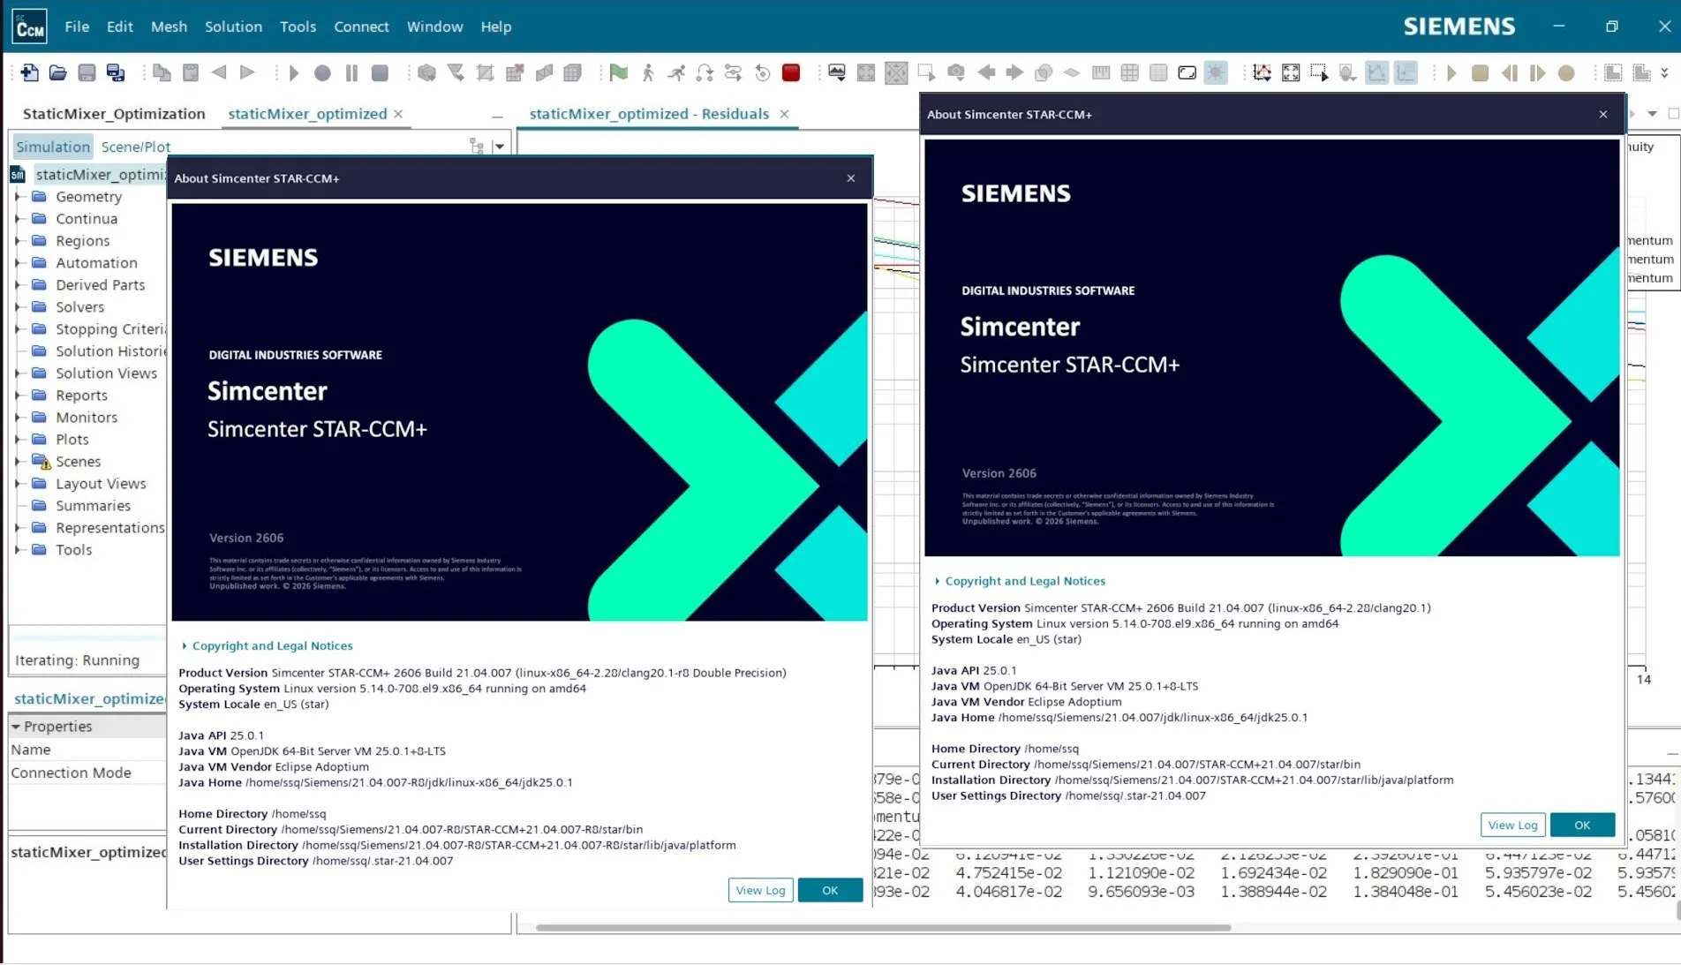Close the staticMixer_optimized tab

tap(398, 114)
